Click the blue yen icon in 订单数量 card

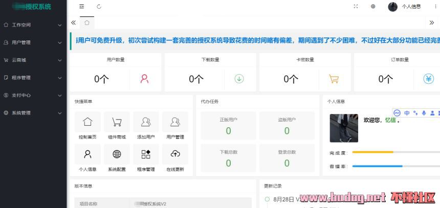(x=429, y=79)
